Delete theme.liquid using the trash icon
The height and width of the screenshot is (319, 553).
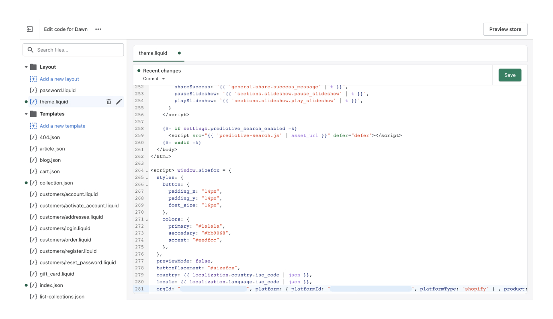109,102
